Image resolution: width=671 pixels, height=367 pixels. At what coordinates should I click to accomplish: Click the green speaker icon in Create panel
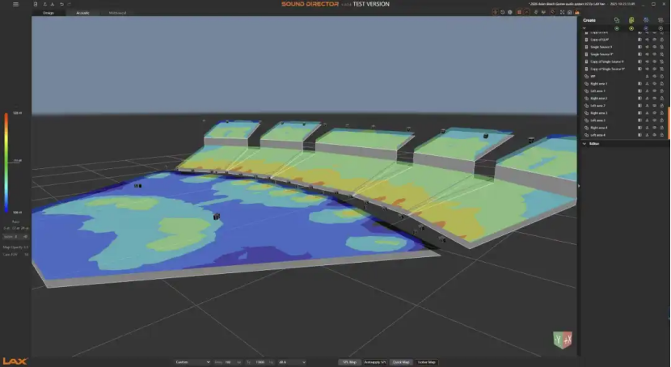coord(631,19)
